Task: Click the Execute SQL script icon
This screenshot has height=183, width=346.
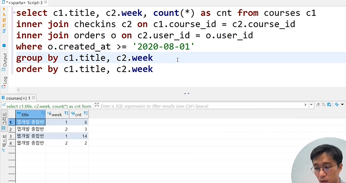Action: point(4,20)
